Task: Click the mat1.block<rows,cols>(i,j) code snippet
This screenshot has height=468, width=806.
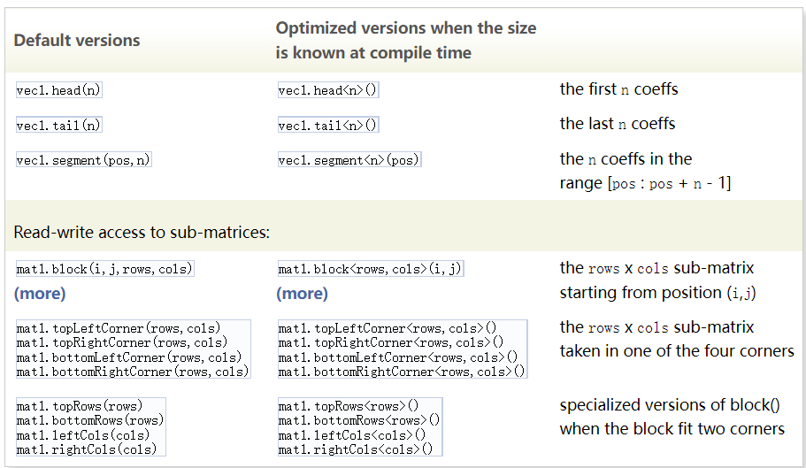Action: click(370, 269)
